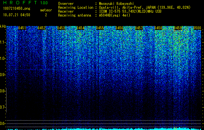Click the 0454 time marker
The image size is (204, 130).
point(80,28)
